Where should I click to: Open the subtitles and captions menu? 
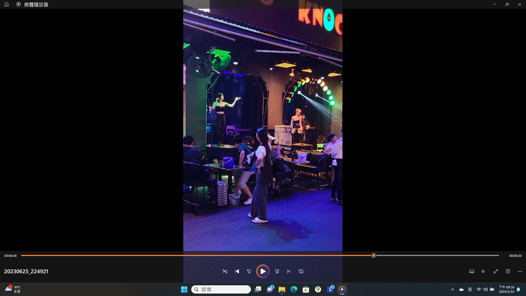point(472,271)
